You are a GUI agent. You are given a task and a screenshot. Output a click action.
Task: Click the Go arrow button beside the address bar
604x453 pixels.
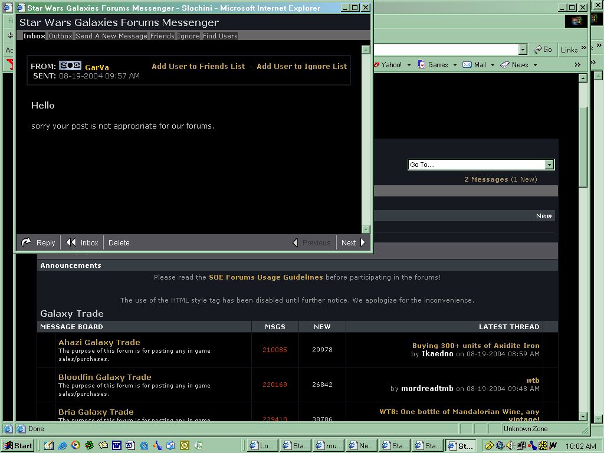click(543, 50)
